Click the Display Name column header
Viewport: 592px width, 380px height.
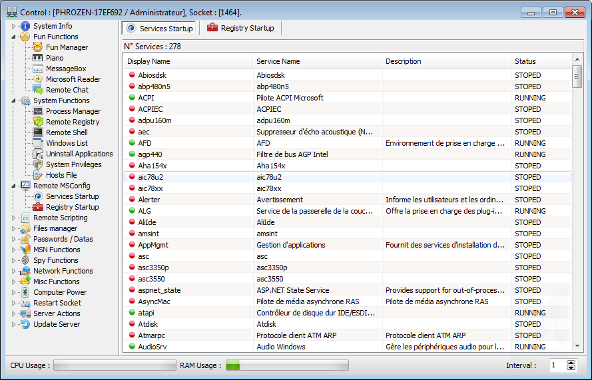click(x=188, y=61)
